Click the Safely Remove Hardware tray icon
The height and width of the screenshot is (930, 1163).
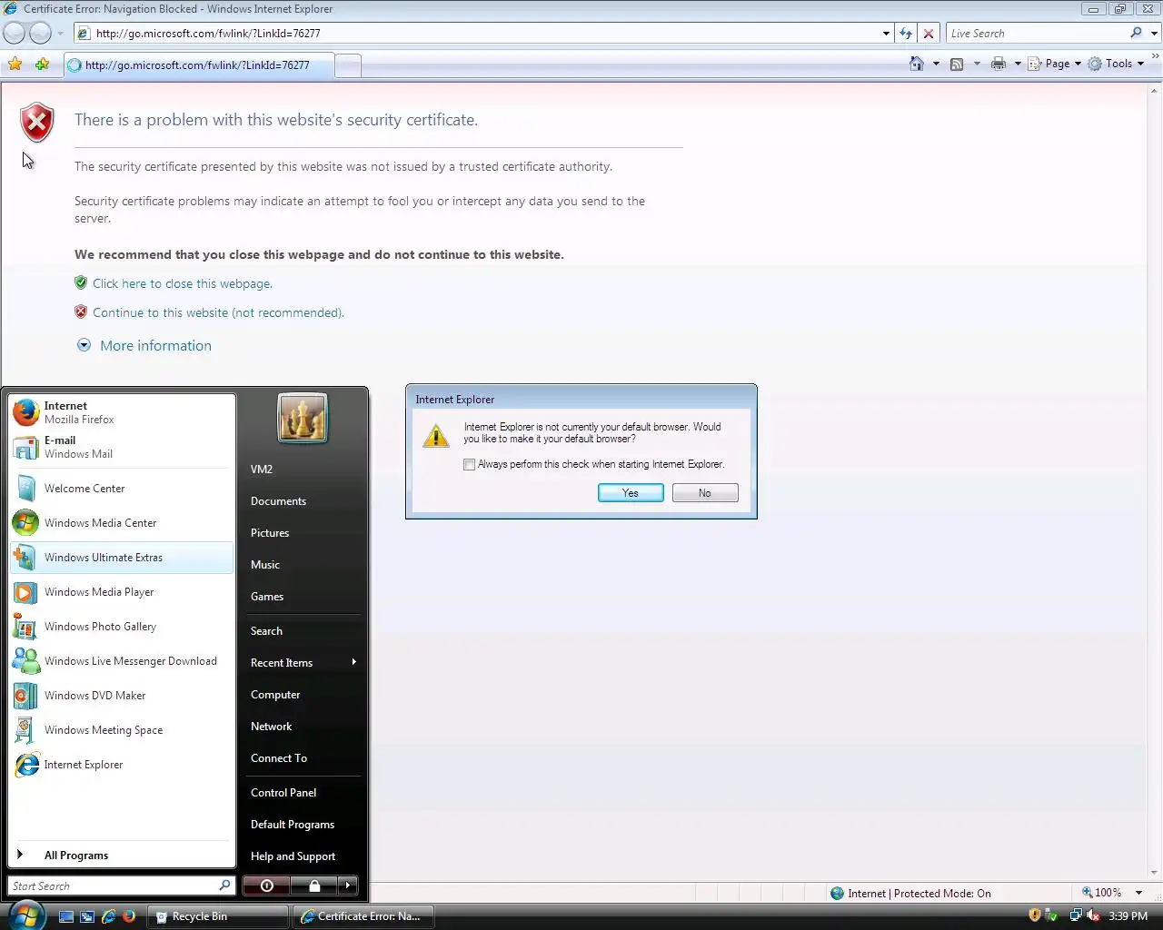[x=1051, y=915]
